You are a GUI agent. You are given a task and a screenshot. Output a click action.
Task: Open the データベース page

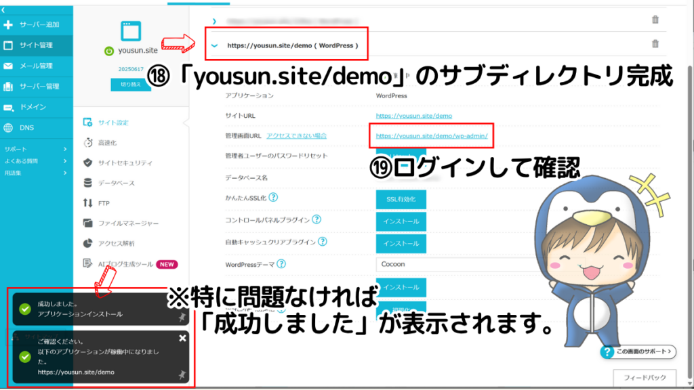point(116,183)
